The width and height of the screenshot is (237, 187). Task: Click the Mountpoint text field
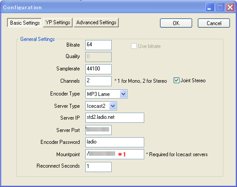[x=115, y=154]
